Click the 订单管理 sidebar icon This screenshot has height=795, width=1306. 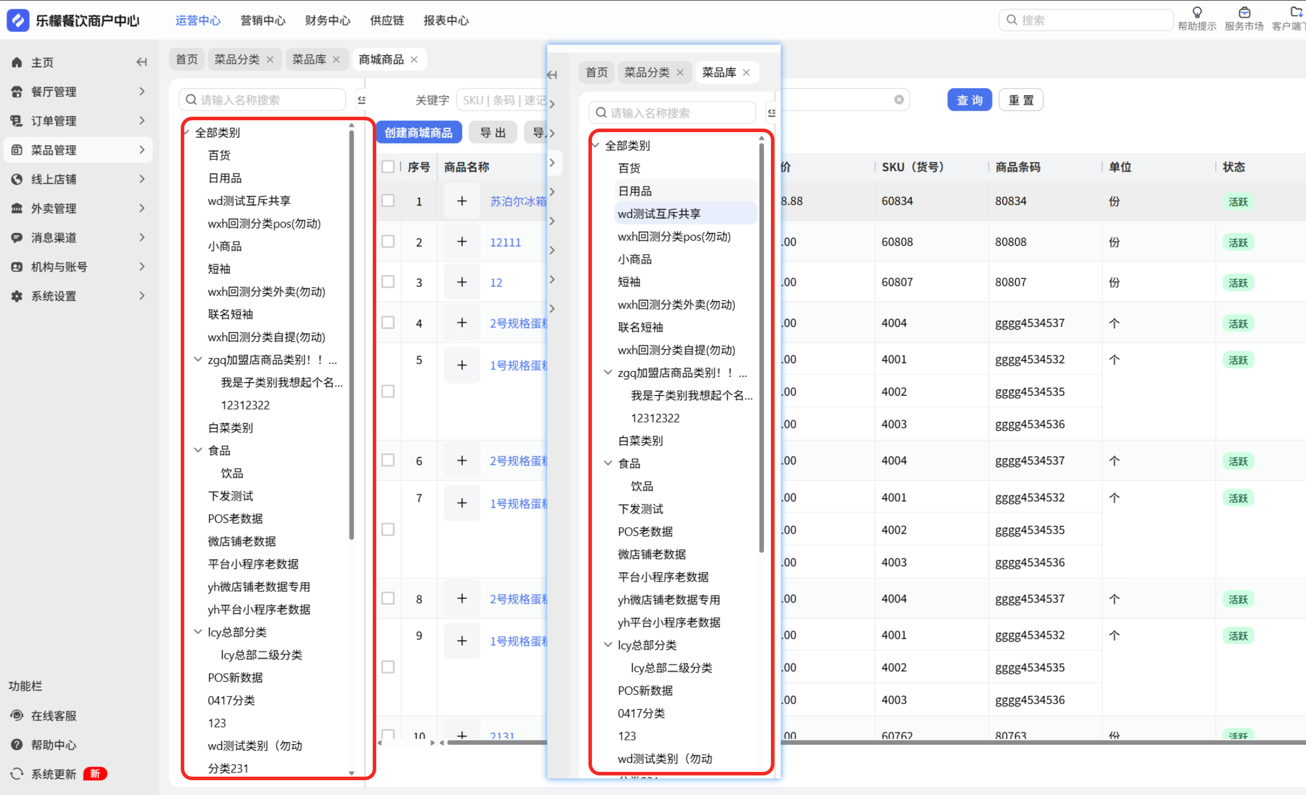pyautogui.click(x=17, y=121)
